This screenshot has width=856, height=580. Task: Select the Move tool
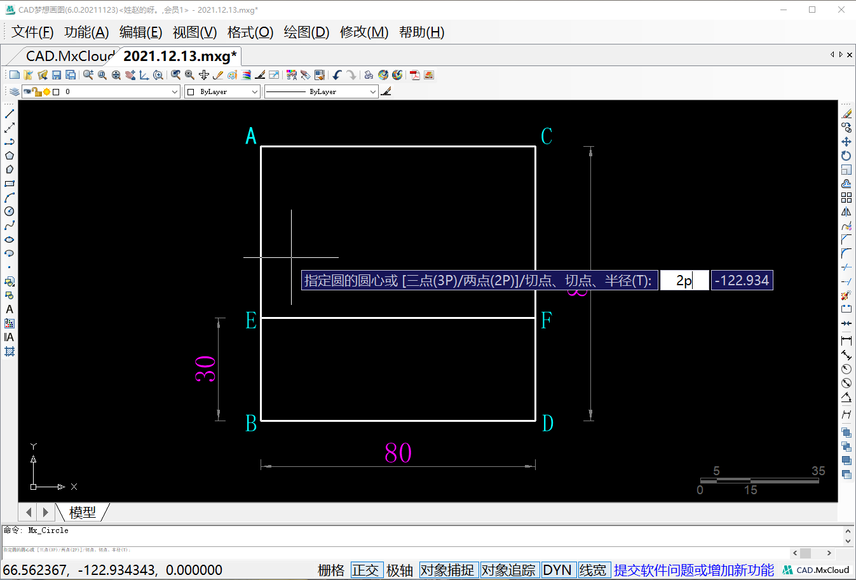(x=846, y=142)
